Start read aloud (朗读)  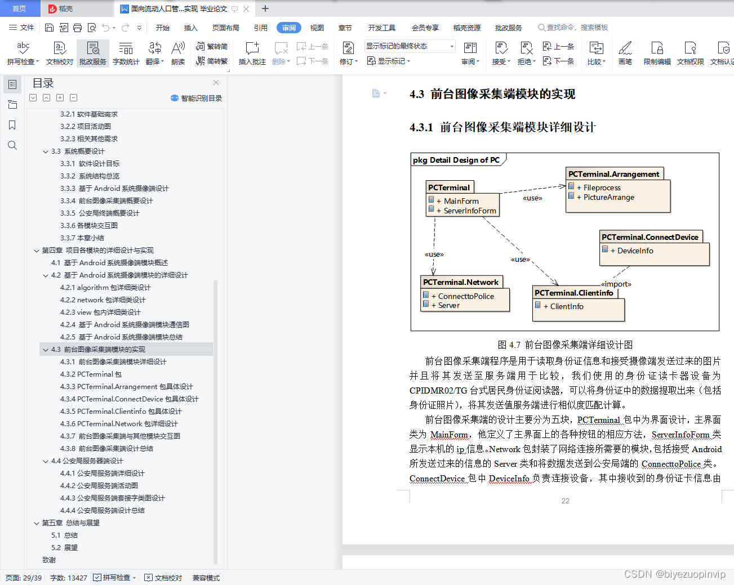pyautogui.click(x=177, y=52)
